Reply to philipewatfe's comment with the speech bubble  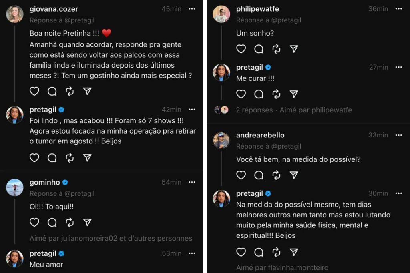point(258,48)
